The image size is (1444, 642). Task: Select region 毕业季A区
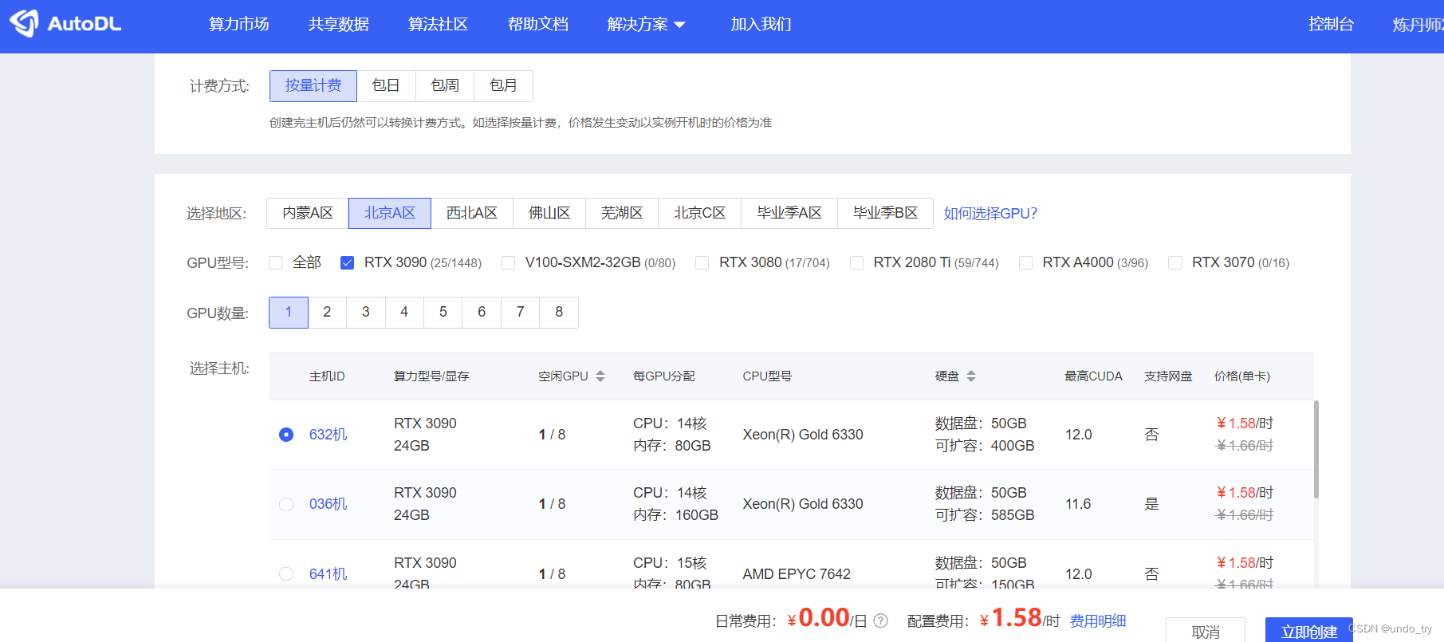click(x=789, y=213)
